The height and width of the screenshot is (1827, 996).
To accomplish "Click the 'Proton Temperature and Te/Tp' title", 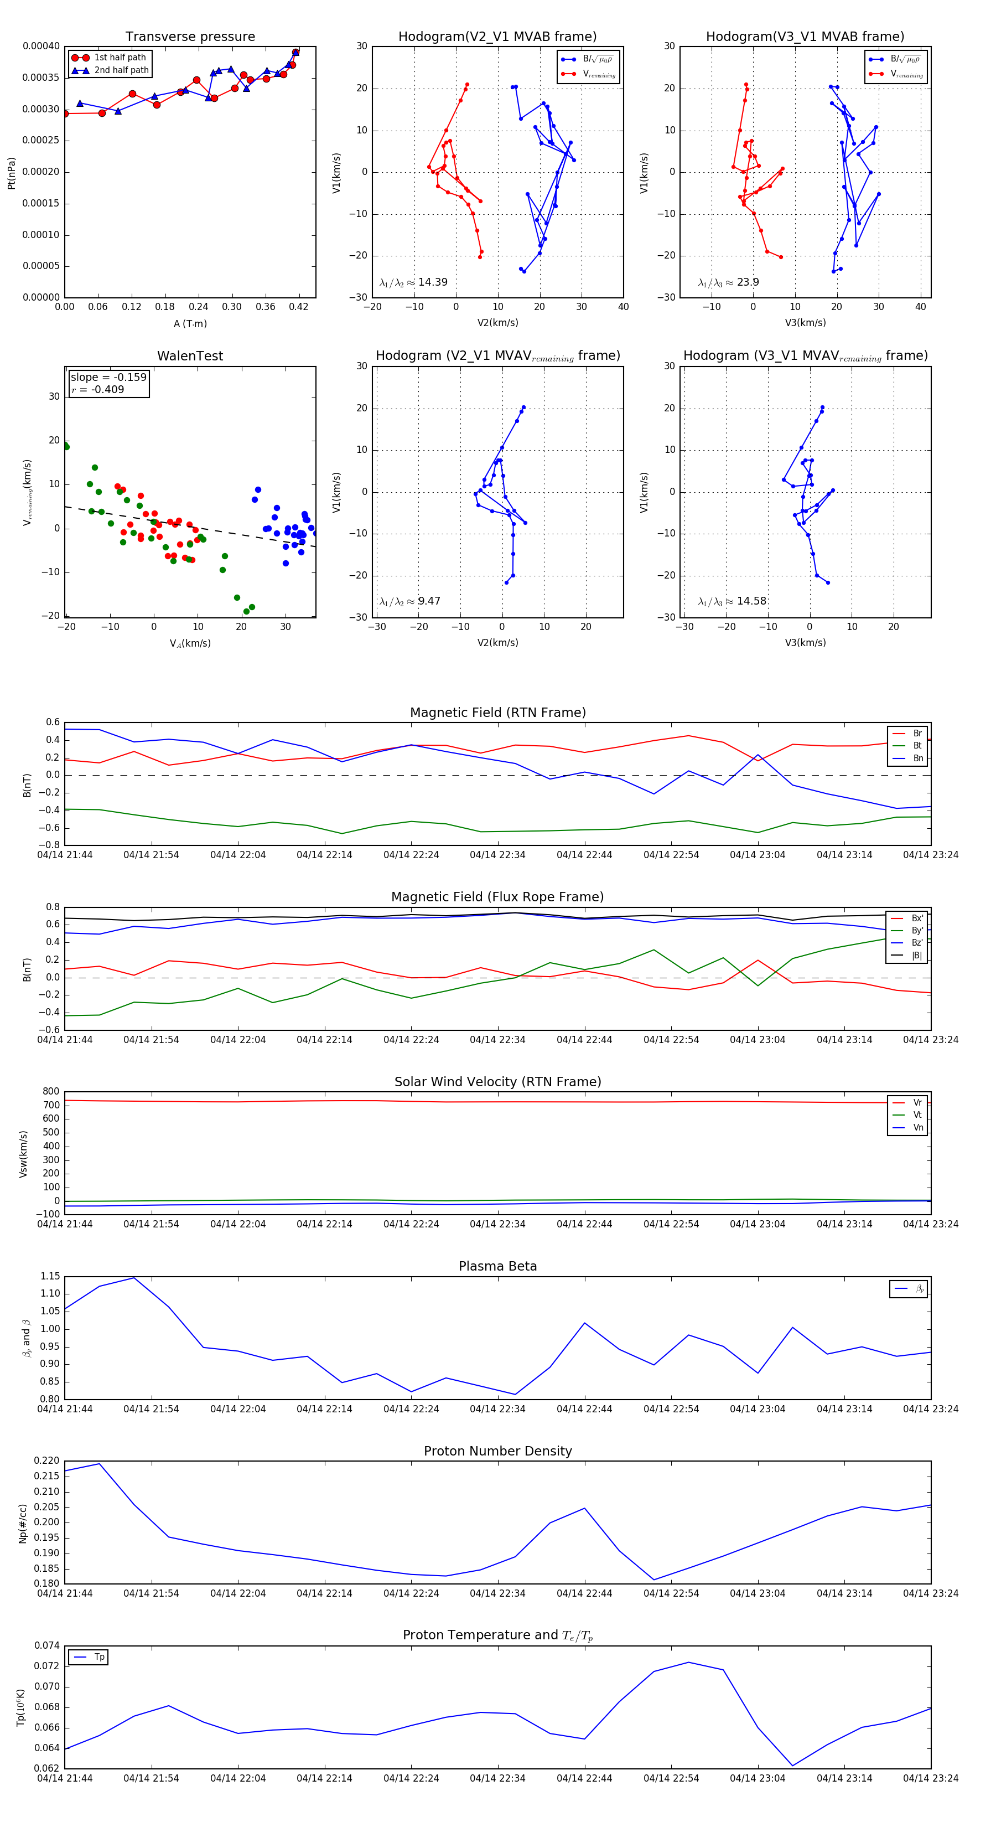I will (x=497, y=1635).
